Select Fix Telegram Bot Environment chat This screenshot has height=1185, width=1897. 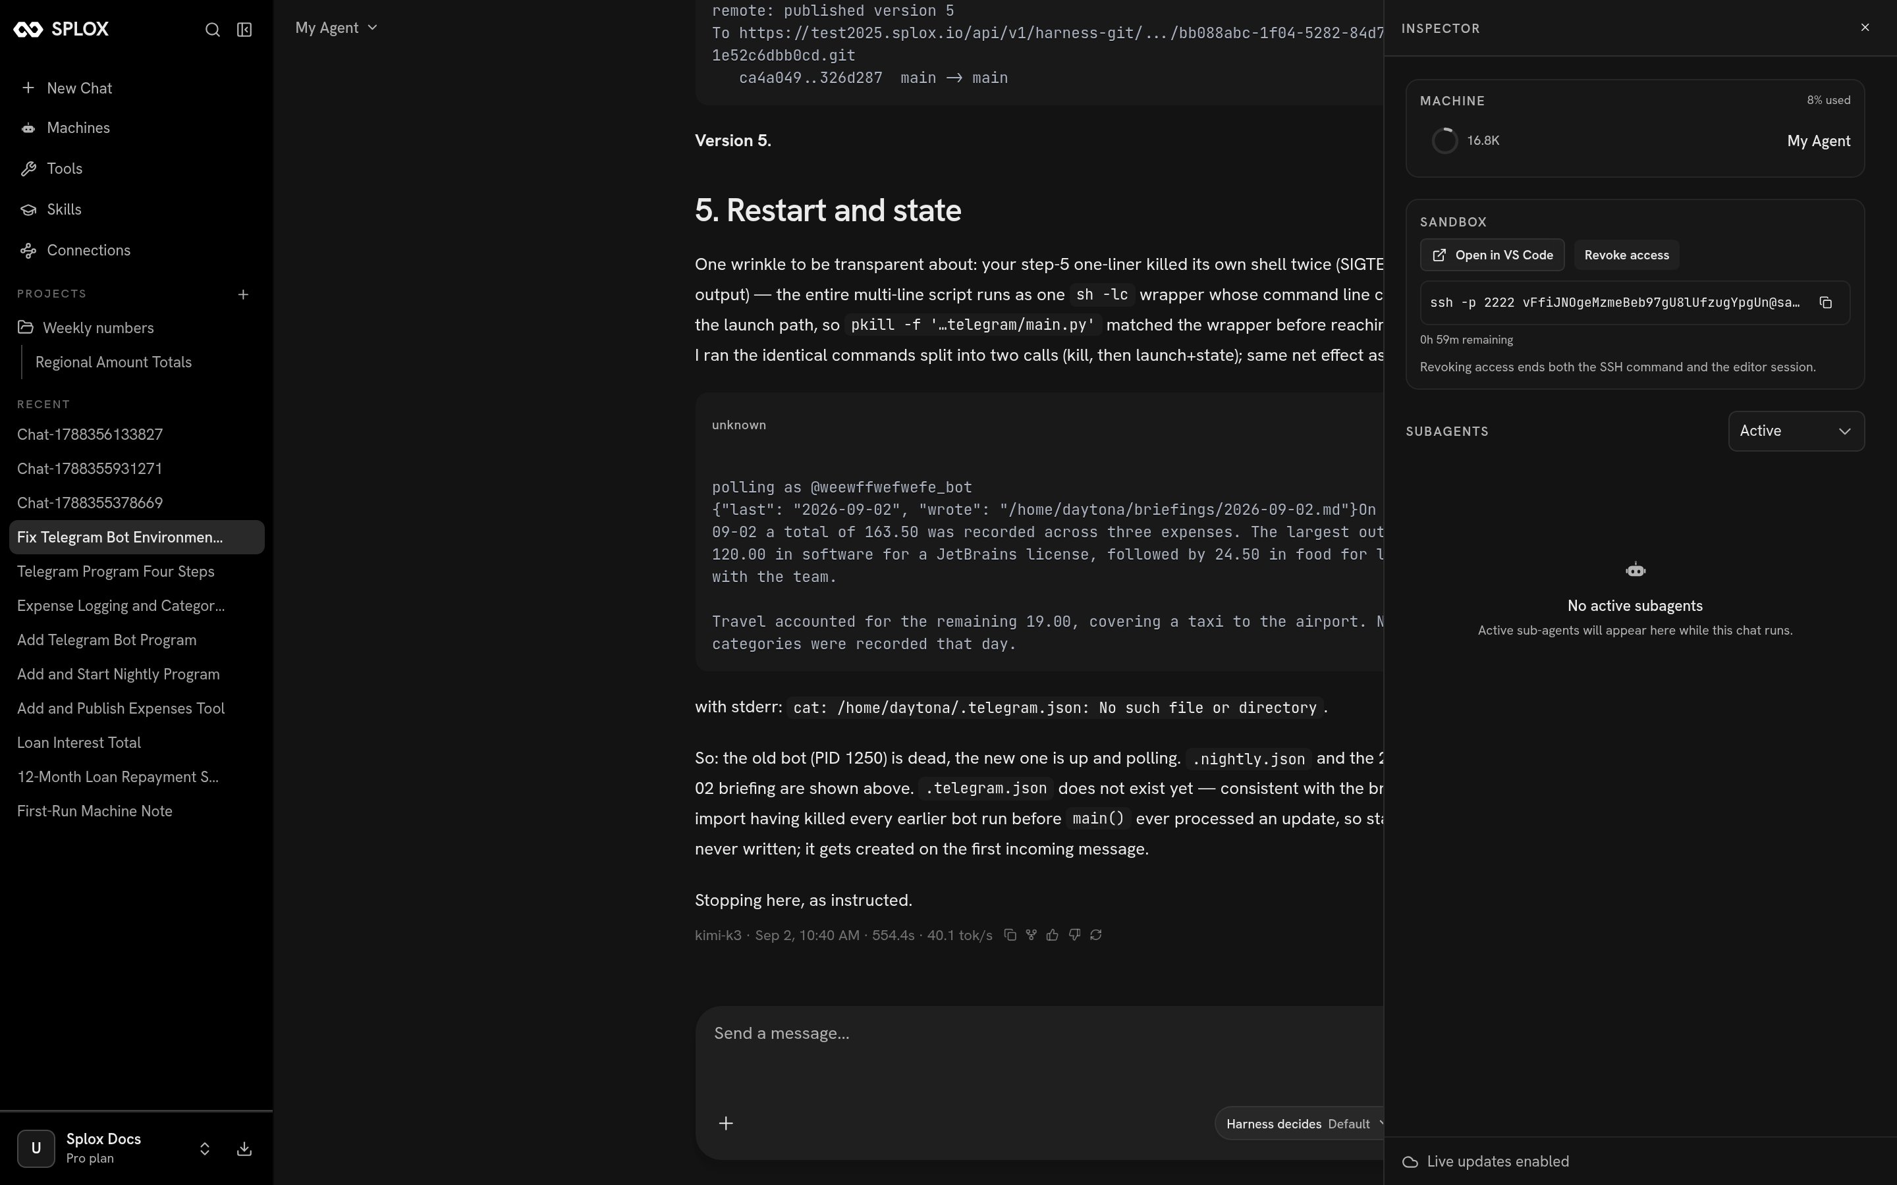point(136,538)
